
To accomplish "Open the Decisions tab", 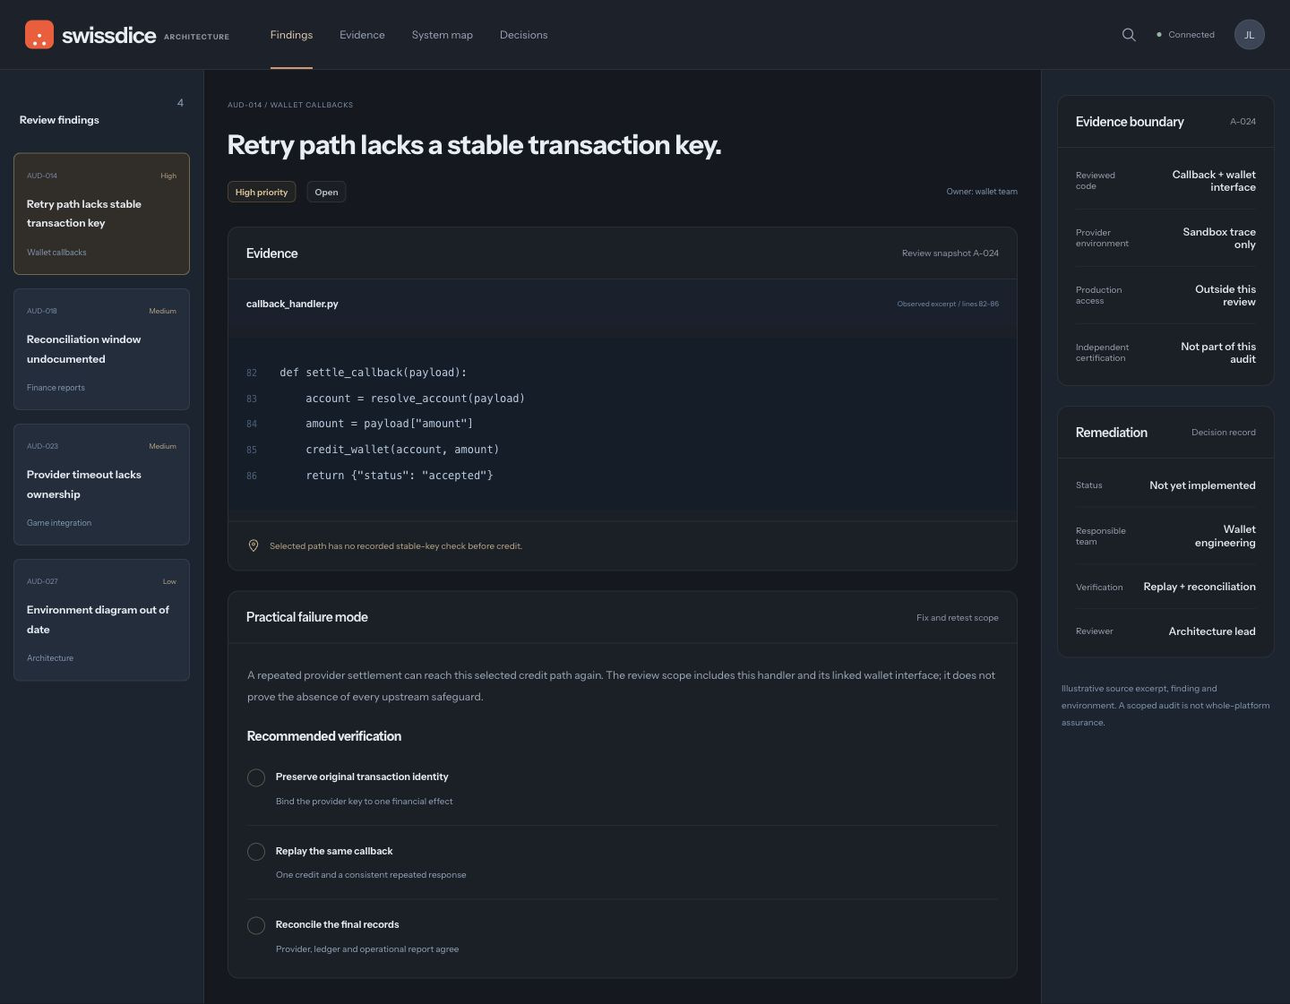I will [523, 35].
